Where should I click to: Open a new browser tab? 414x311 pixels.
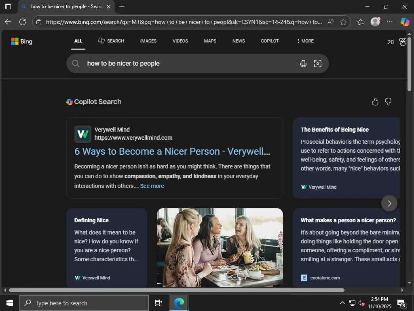point(122,6)
